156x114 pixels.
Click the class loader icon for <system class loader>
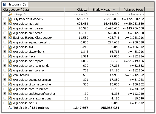click(10, 19)
